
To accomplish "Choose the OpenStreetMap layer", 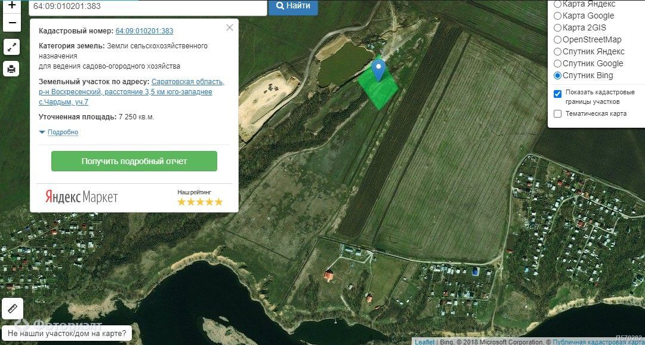I will click(x=558, y=39).
